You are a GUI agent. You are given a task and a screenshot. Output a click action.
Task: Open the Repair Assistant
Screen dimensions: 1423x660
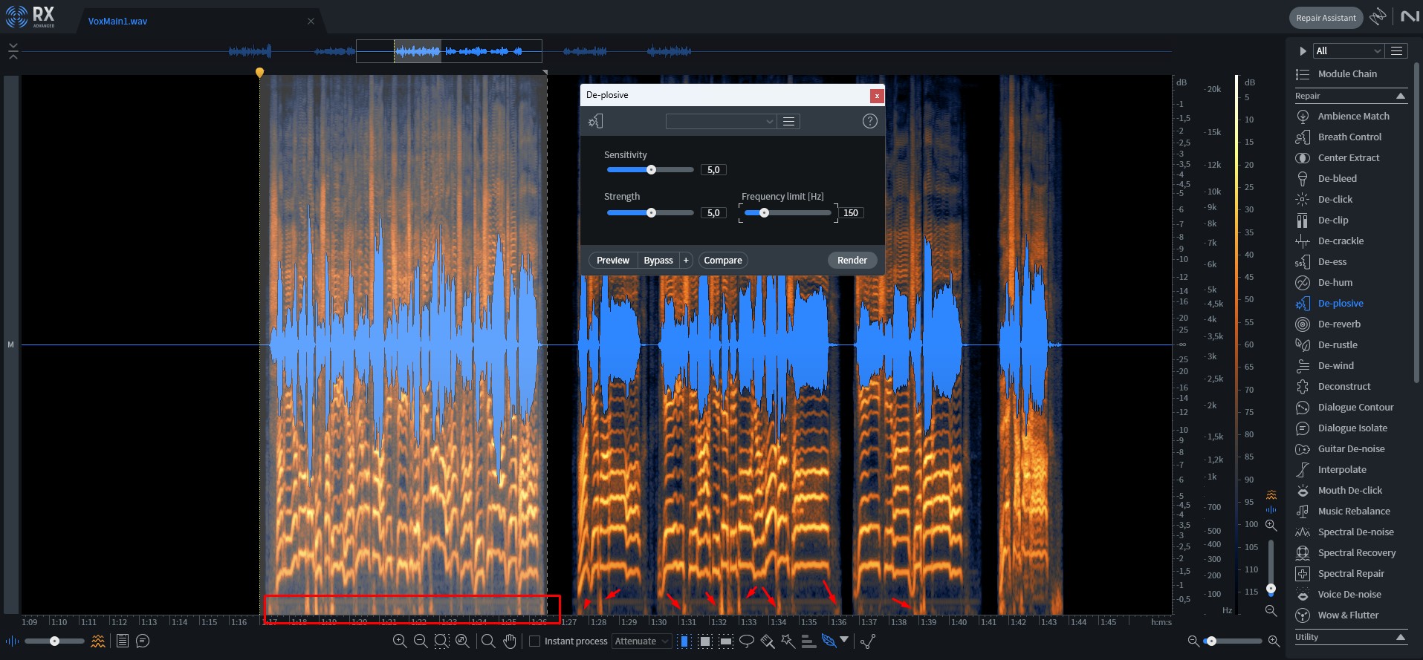pos(1326,18)
